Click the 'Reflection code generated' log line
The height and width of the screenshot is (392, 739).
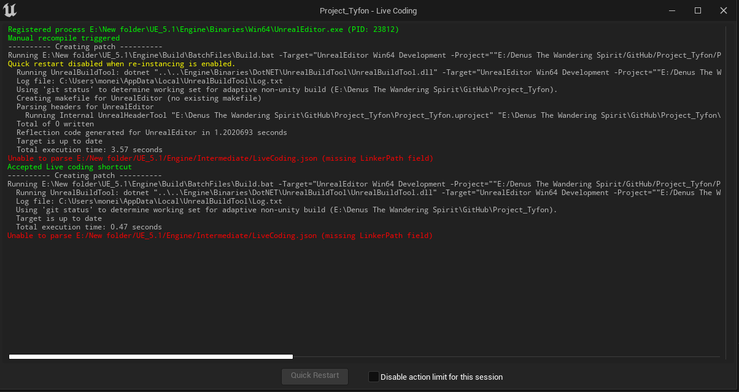pyautogui.click(x=151, y=132)
